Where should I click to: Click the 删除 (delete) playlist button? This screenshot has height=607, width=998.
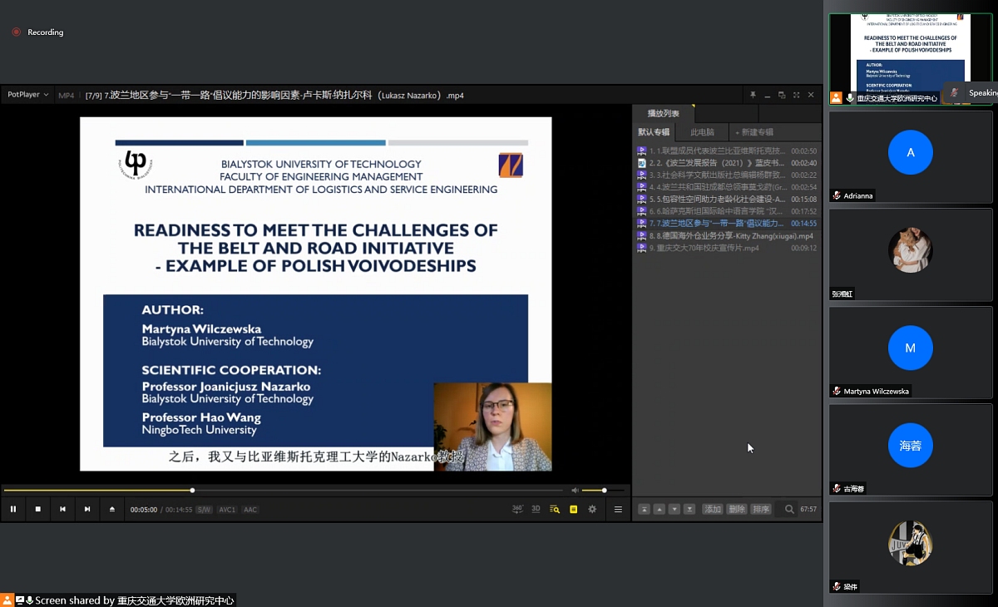point(737,509)
